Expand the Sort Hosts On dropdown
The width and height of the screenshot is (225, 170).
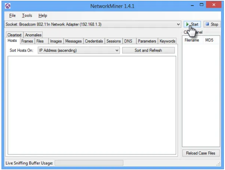point(117,50)
